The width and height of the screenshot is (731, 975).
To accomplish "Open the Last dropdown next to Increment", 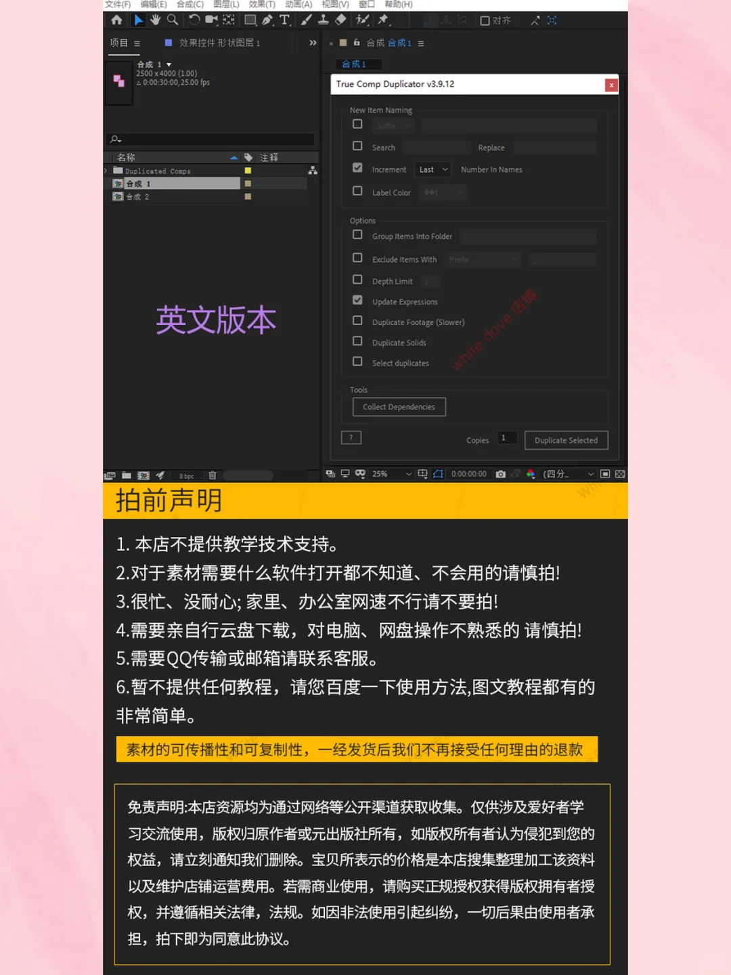I will [x=433, y=169].
